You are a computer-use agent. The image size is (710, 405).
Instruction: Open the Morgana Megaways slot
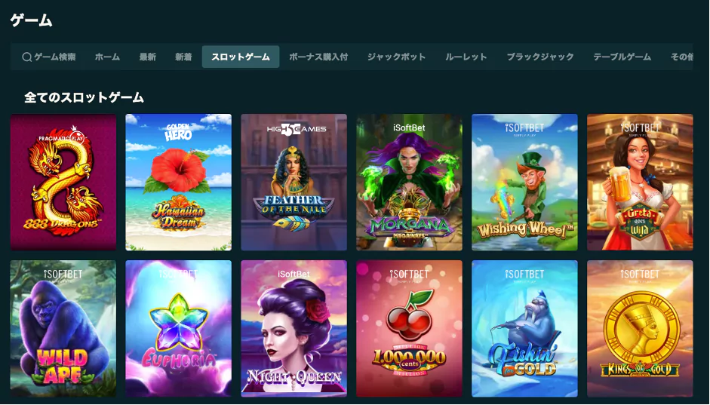410,183
